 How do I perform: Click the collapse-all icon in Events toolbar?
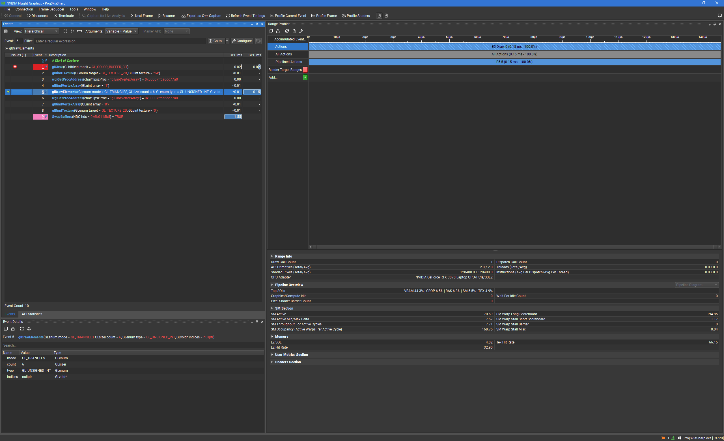click(72, 31)
